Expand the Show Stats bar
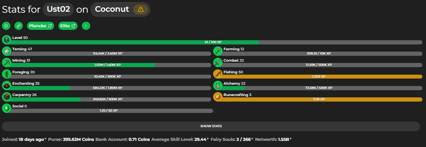This screenshot has width=426, height=147. [x=211, y=126]
